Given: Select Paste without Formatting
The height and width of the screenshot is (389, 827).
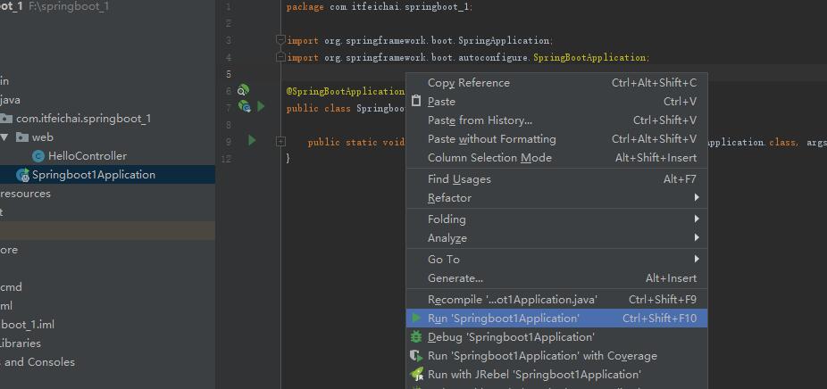Looking at the screenshot, I should tap(556, 139).
